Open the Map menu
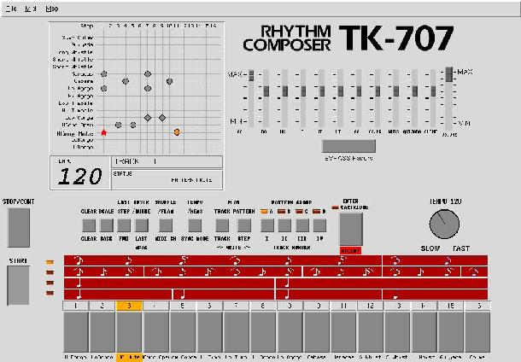The height and width of the screenshot is (362, 521). pyautogui.click(x=53, y=8)
